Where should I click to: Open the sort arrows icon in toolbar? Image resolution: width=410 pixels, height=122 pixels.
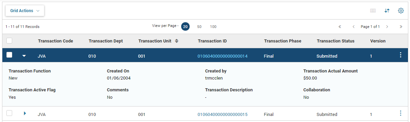(387, 11)
